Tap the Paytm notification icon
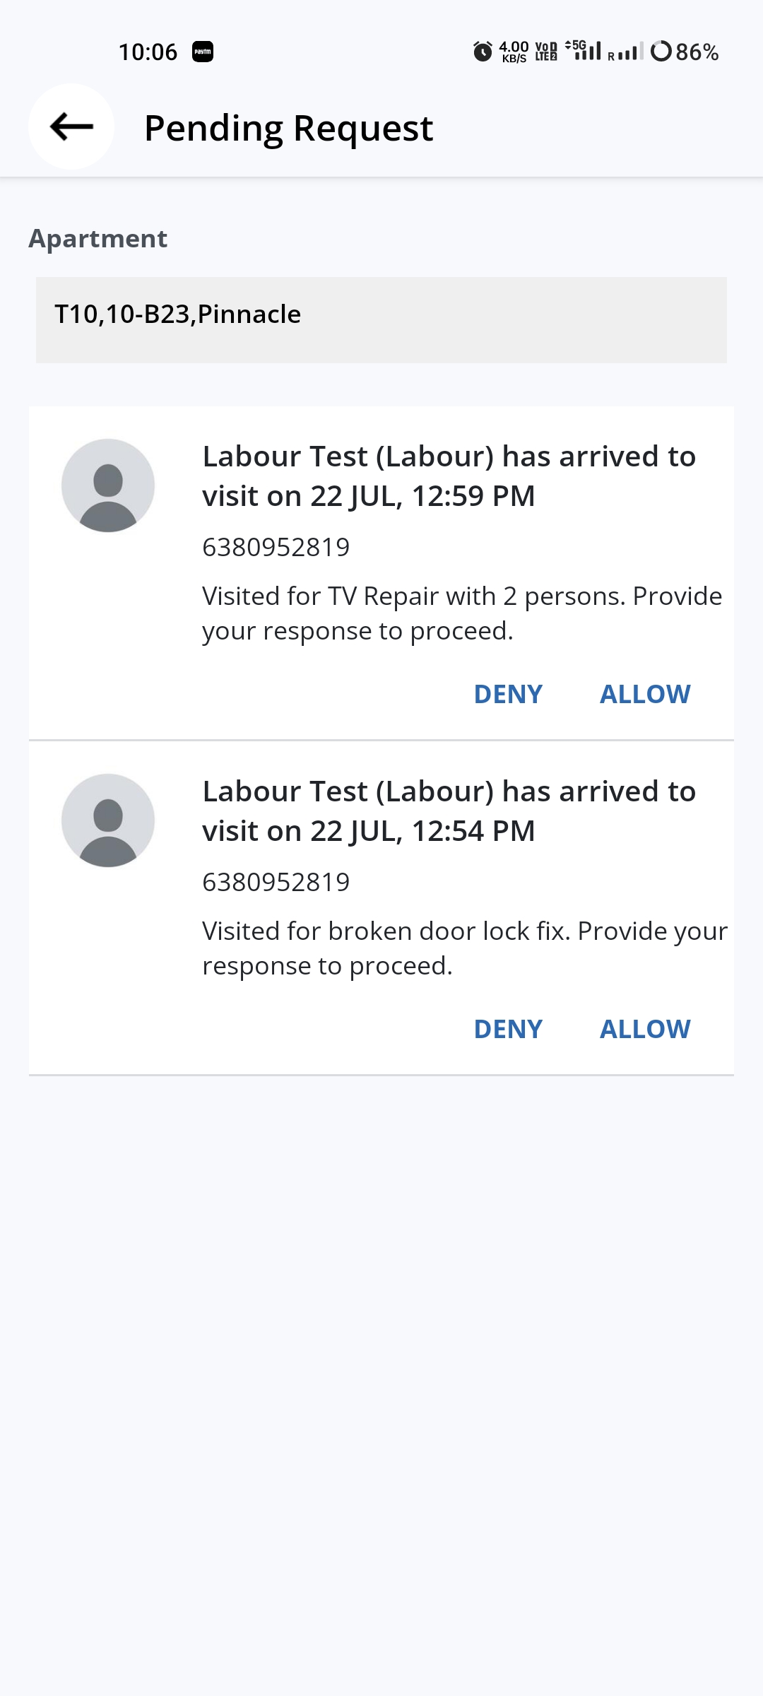763x1696 pixels. (x=203, y=52)
